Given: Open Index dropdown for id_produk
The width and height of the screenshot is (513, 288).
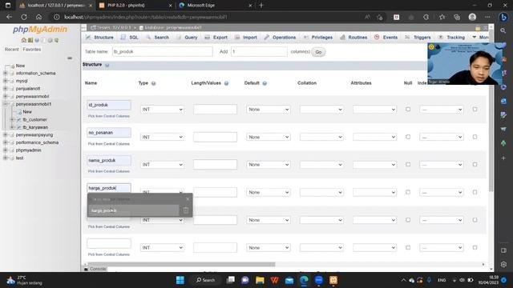Looking at the screenshot, I should [x=441, y=110].
